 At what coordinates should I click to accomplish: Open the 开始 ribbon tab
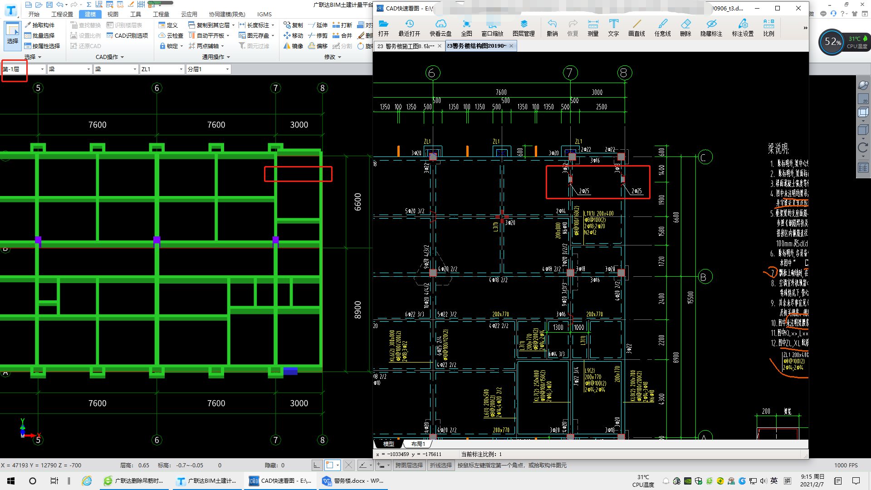[34, 14]
